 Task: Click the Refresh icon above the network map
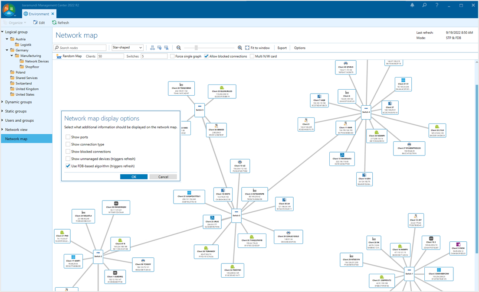click(x=59, y=23)
